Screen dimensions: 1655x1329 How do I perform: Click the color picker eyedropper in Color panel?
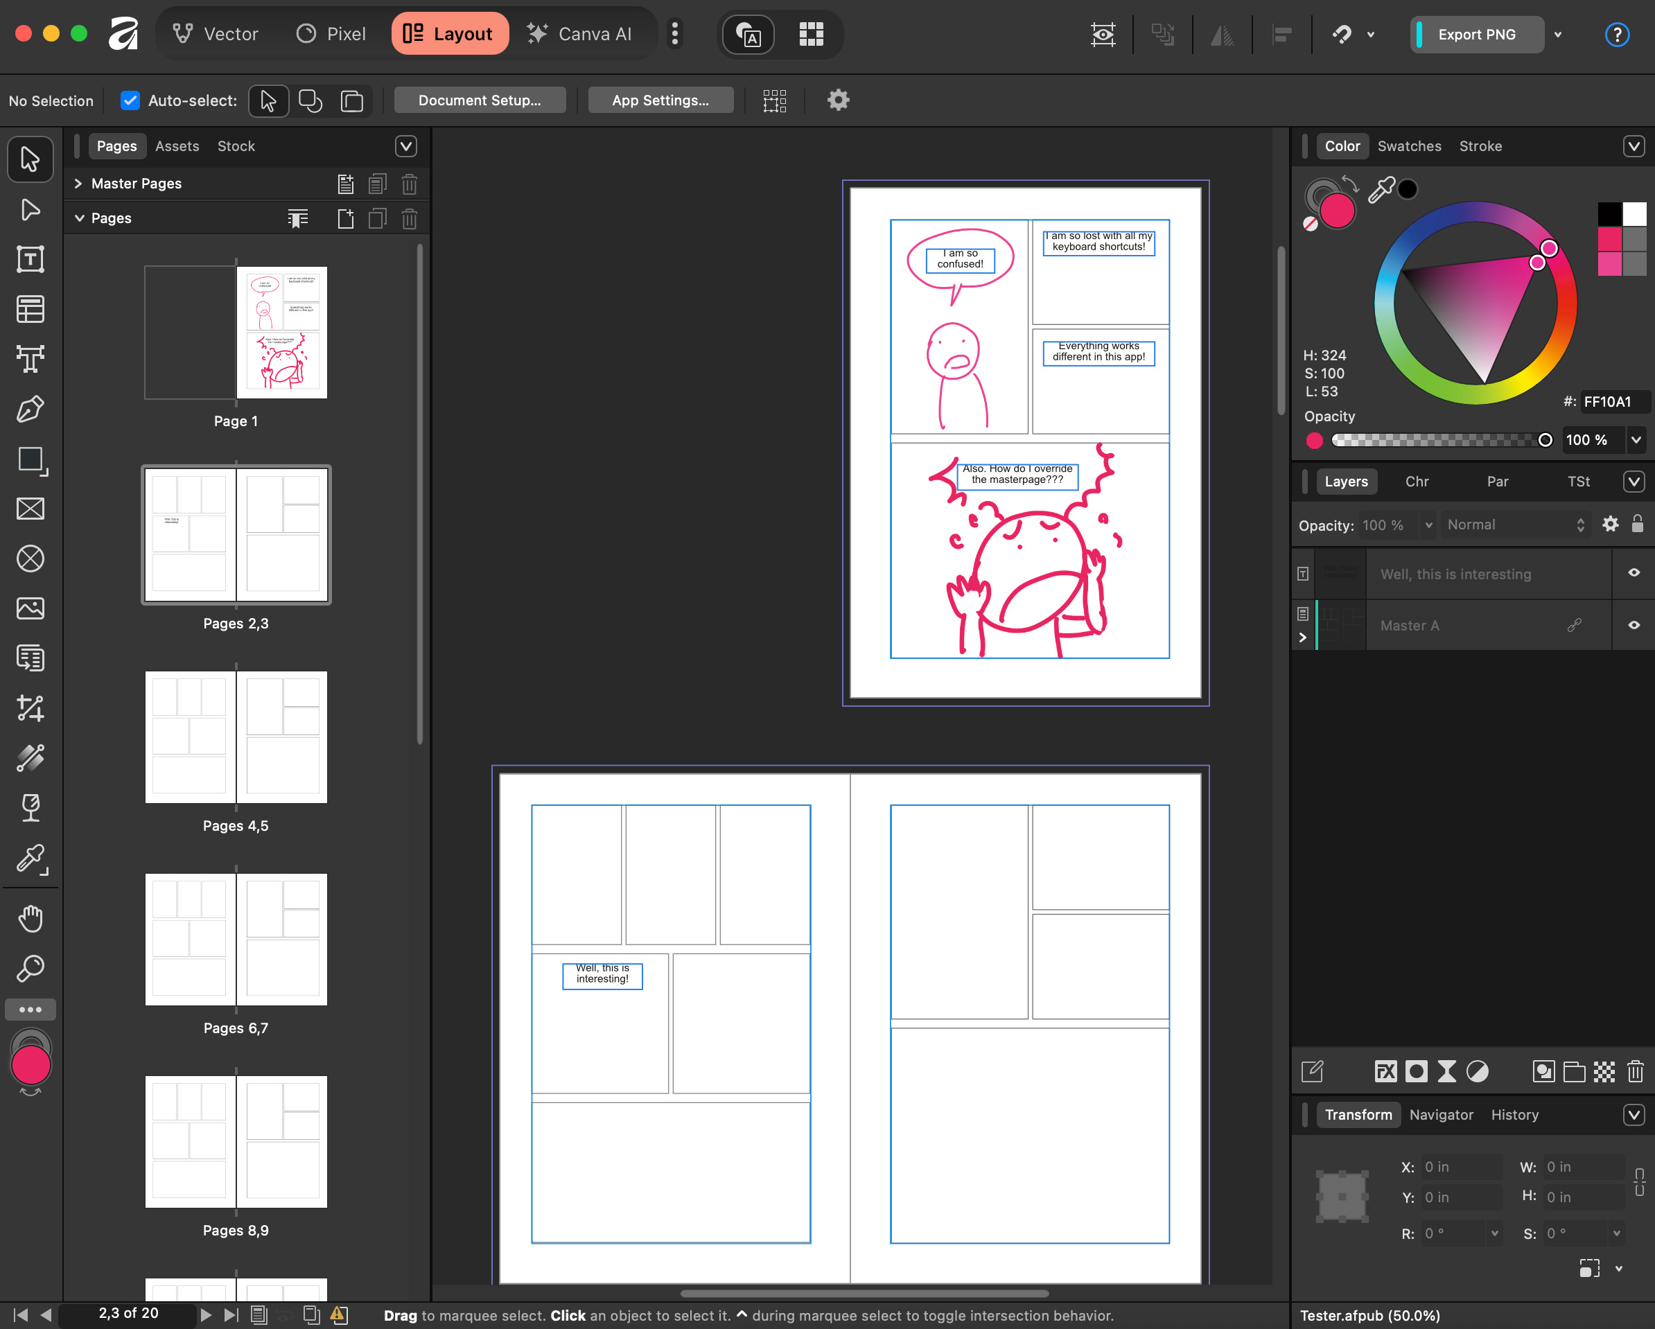[1381, 190]
